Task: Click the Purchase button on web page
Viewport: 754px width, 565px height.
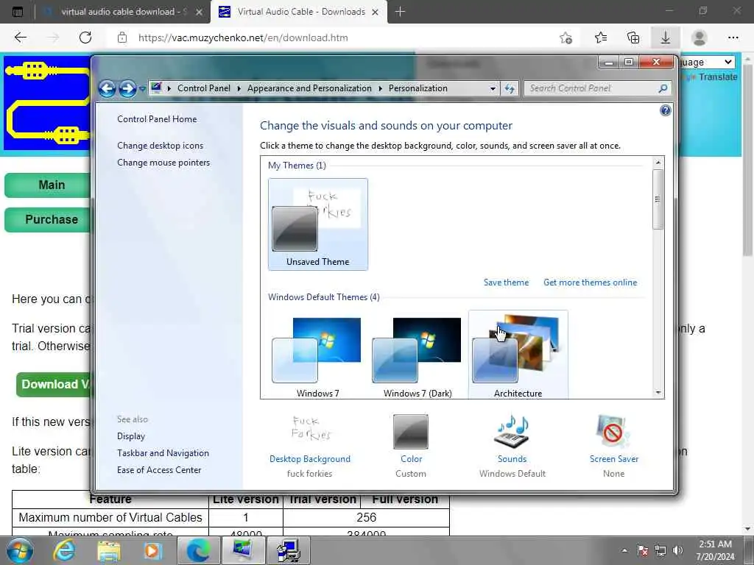Action: click(48, 219)
